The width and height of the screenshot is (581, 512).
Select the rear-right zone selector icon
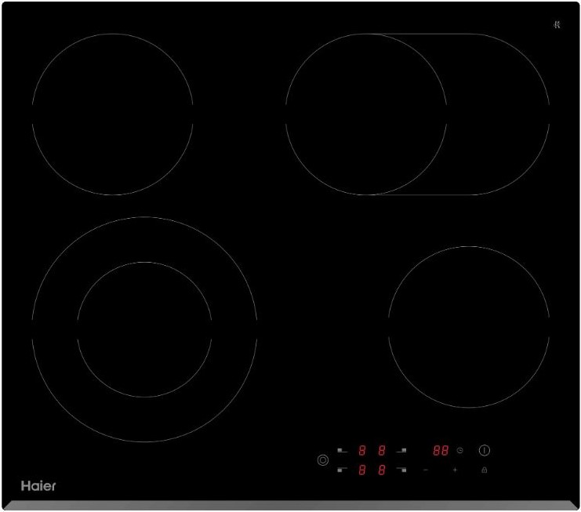(401, 451)
